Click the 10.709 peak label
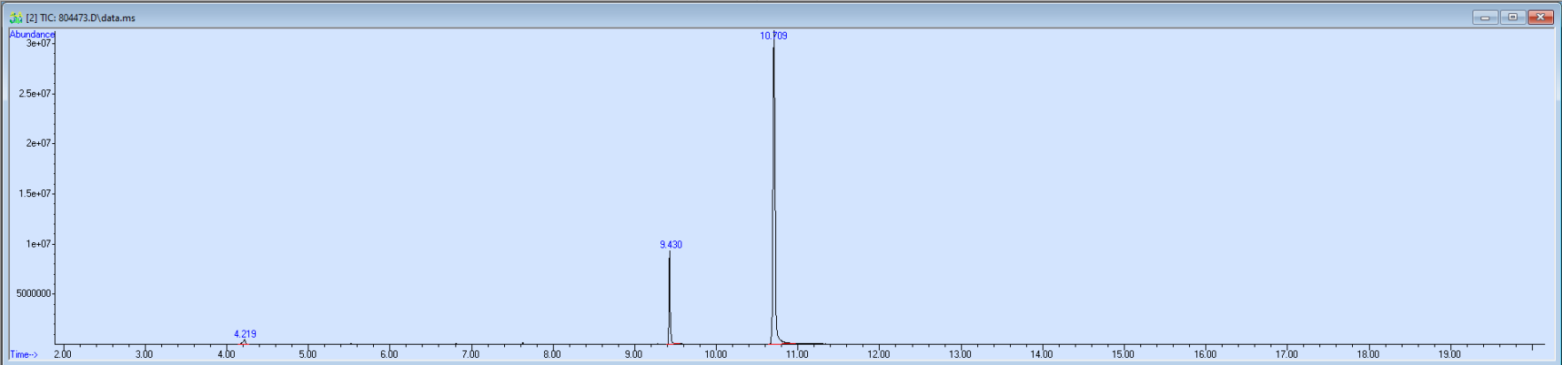Image resolution: width=1562 pixels, height=365 pixels. point(773,36)
